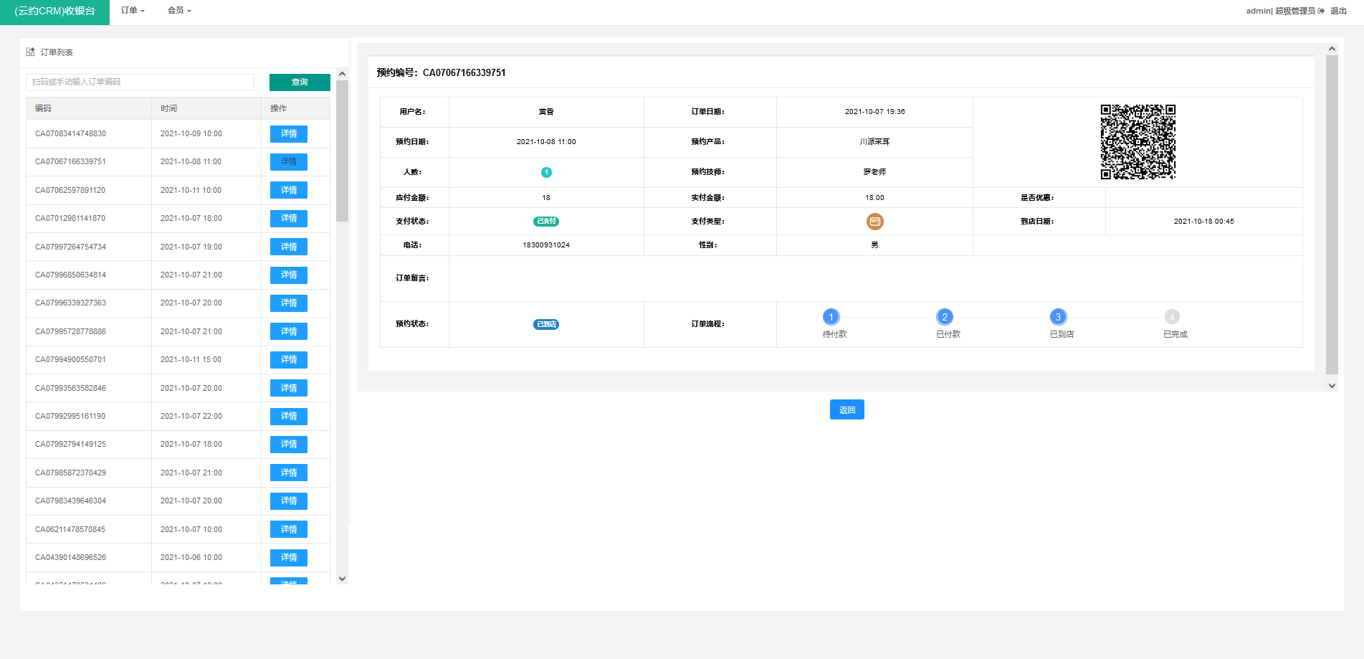Click step 3 arrived at store circle
Image resolution: width=1364 pixels, height=659 pixels.
point(1058,317)
